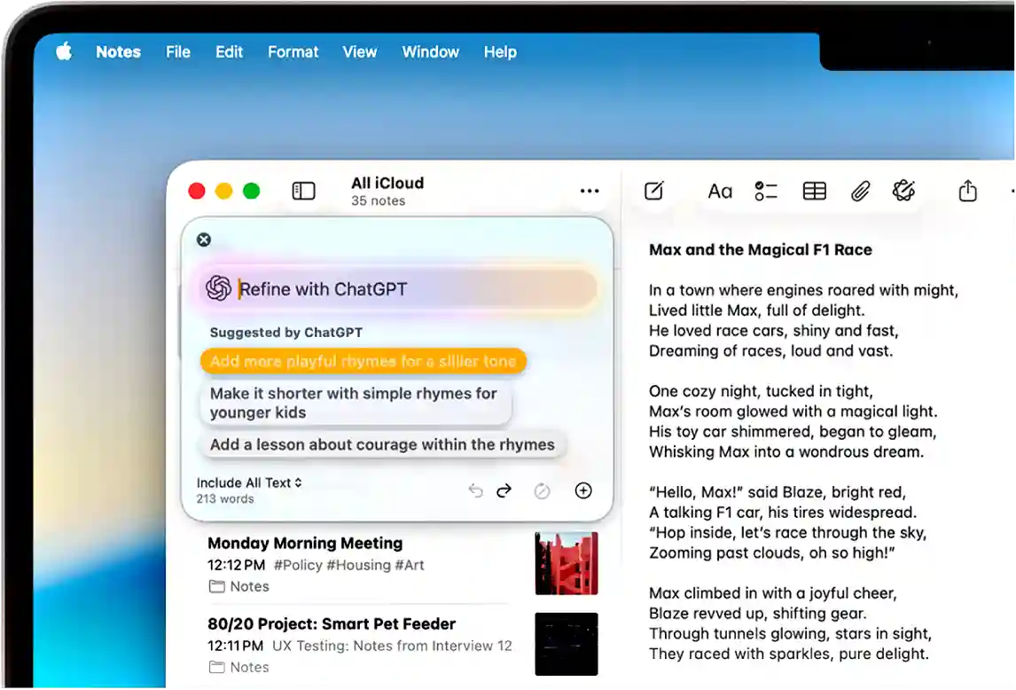1016x690 pixels.
Task: Create a new note with compose icon
Action: click(653, 191)
